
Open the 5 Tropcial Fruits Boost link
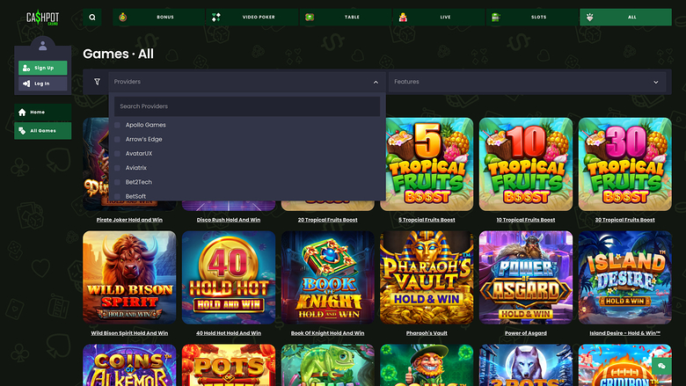[427, 220]
